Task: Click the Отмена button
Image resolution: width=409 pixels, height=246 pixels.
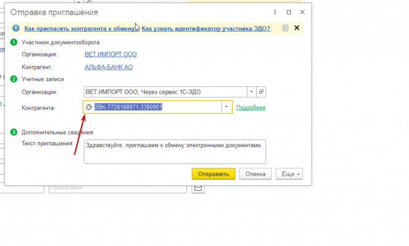Action: [256, 174]
